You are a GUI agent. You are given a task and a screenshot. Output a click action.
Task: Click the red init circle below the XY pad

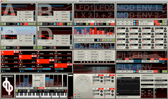[75, 94]
